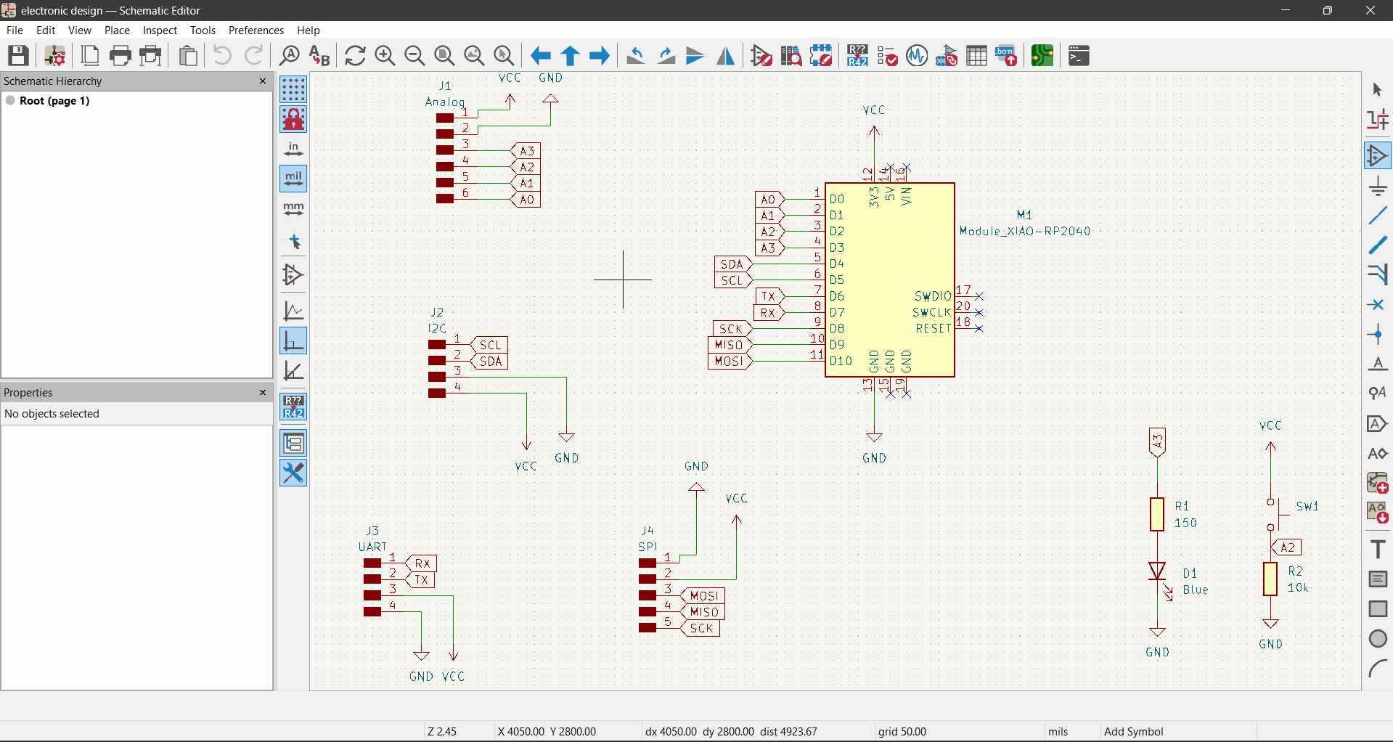The width and height of the screenshot is (1393, 742).
Task: Open the SPICE simulator
Action: click(x=917, y=55)
